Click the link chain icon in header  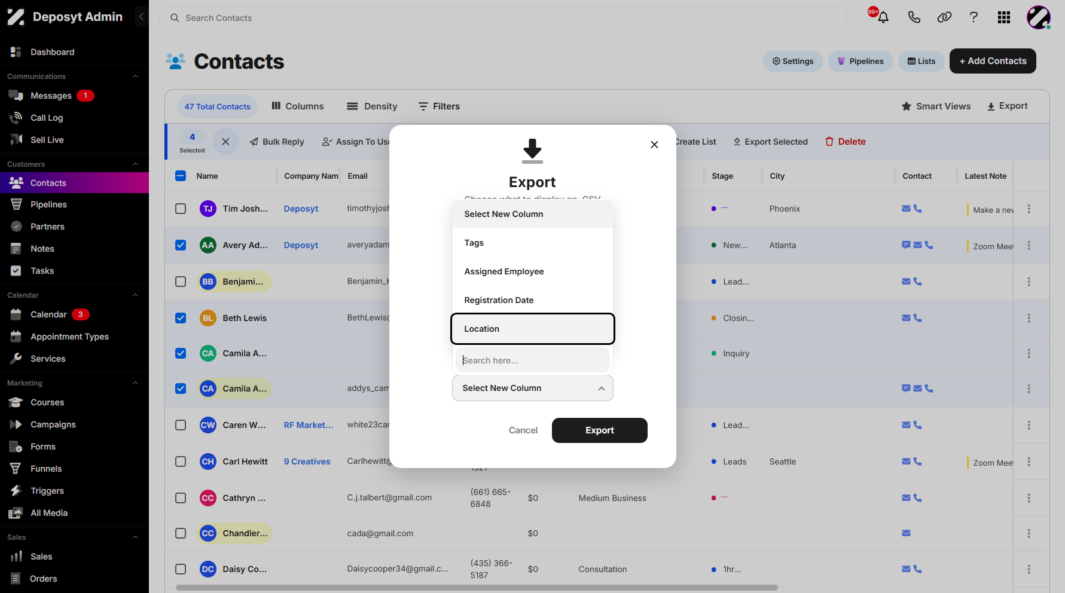pyautogui.click(x=944, y=17)
